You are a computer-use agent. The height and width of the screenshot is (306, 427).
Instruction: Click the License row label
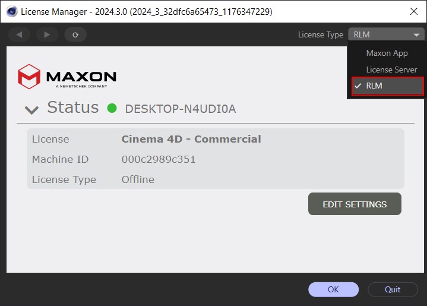point(50,139)
